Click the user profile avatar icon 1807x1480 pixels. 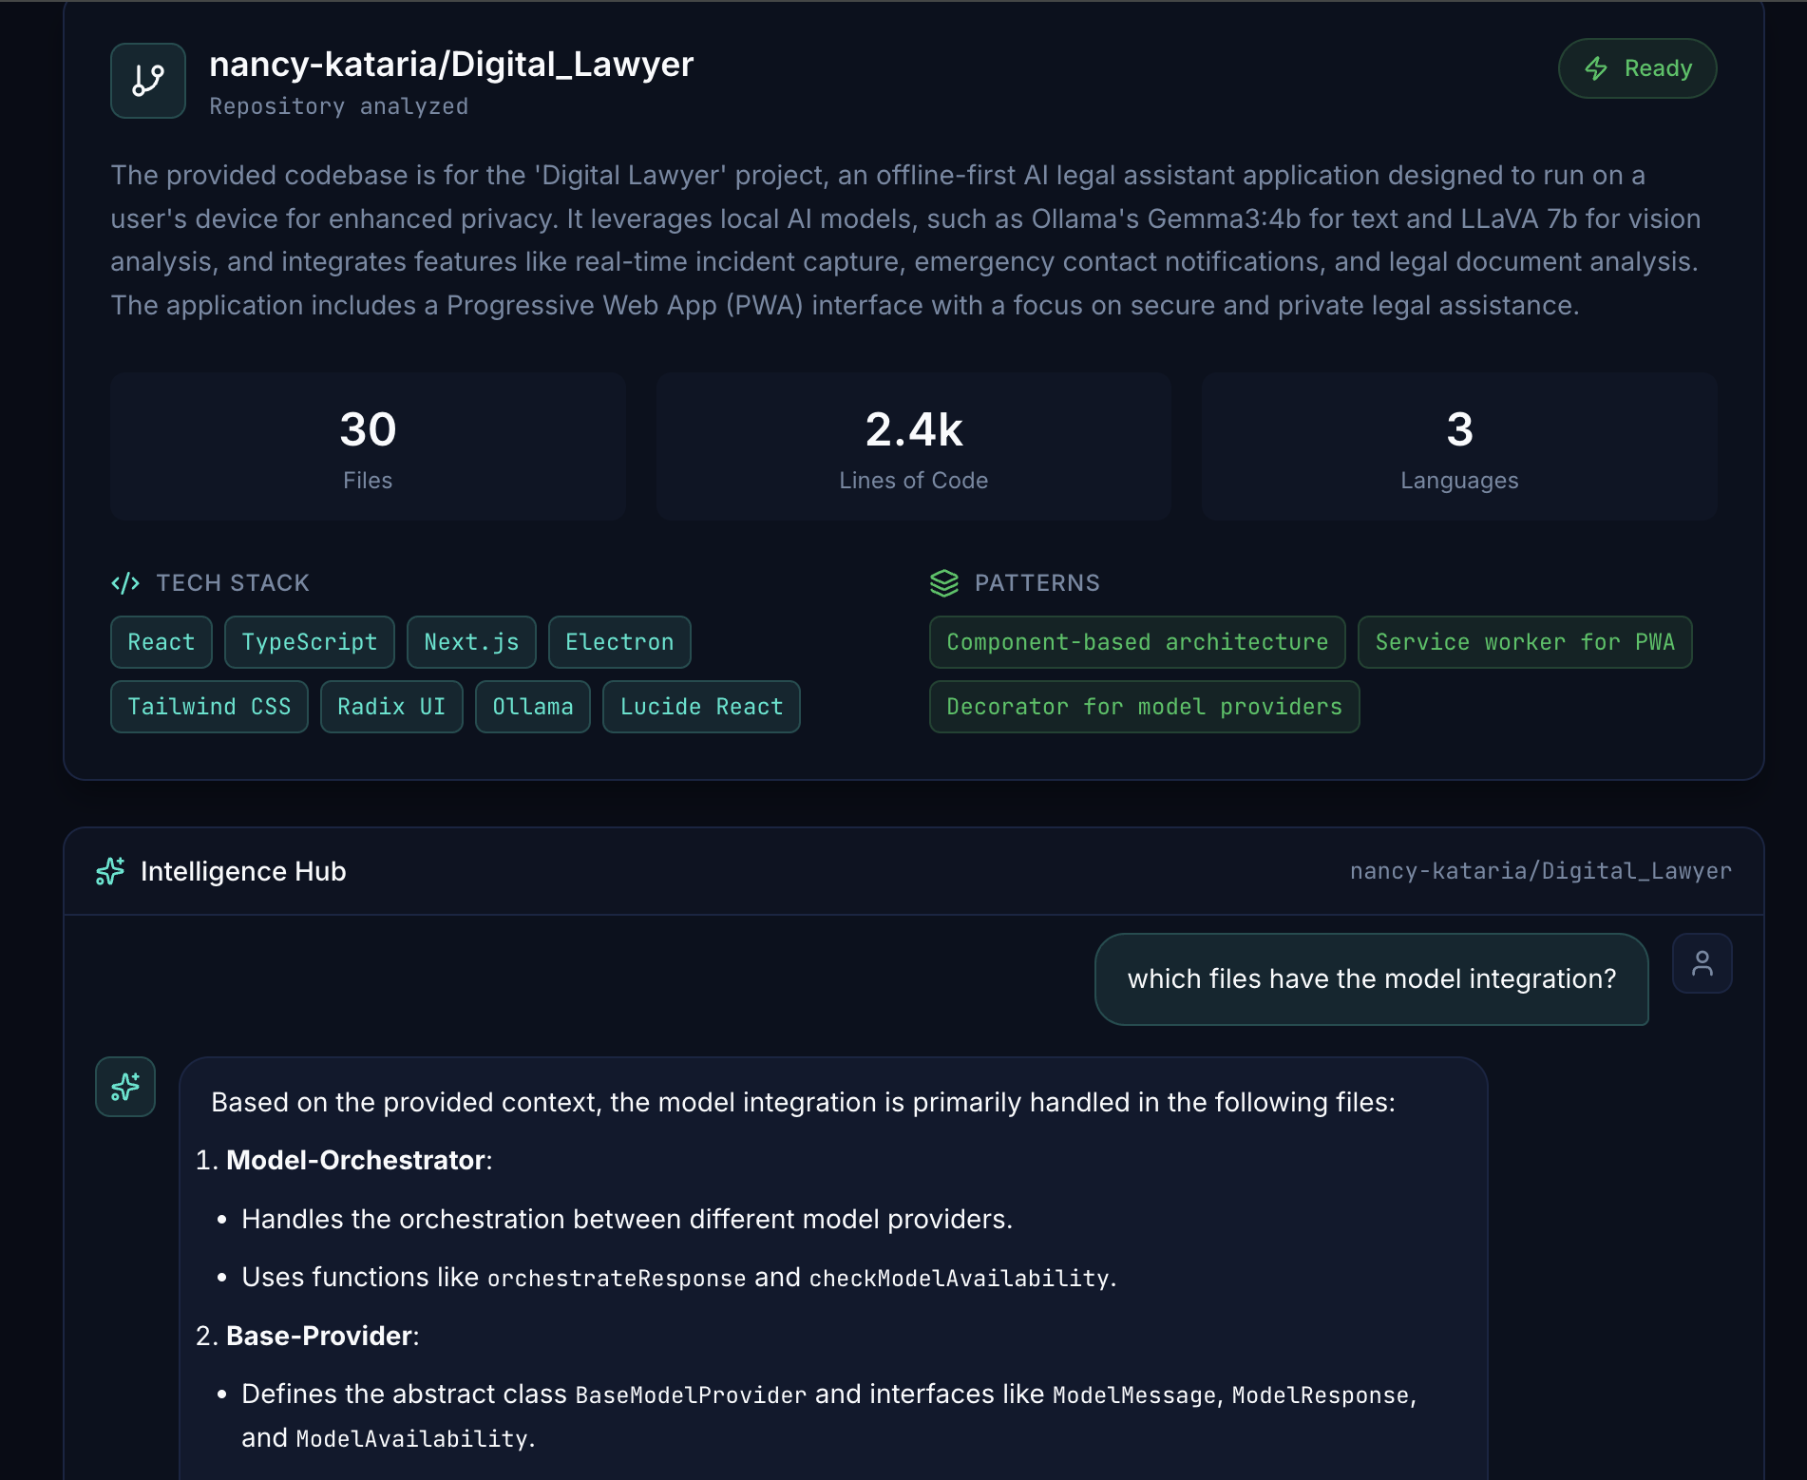click(1702, 962)
